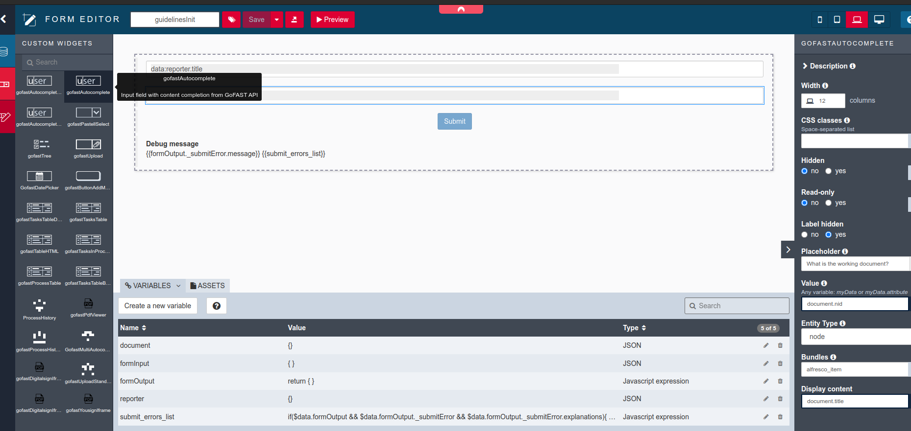
Task: Select the gofastUploadStand widget
Action: pyautogui.click(x=88, y=373)
